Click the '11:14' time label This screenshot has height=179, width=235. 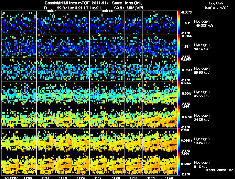pos(46,178)
